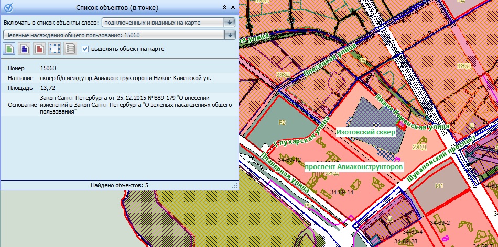Click the dotted selection rectangle icon
The height and width of the screenshot is (247, 498).
click(x=55, y=49)
